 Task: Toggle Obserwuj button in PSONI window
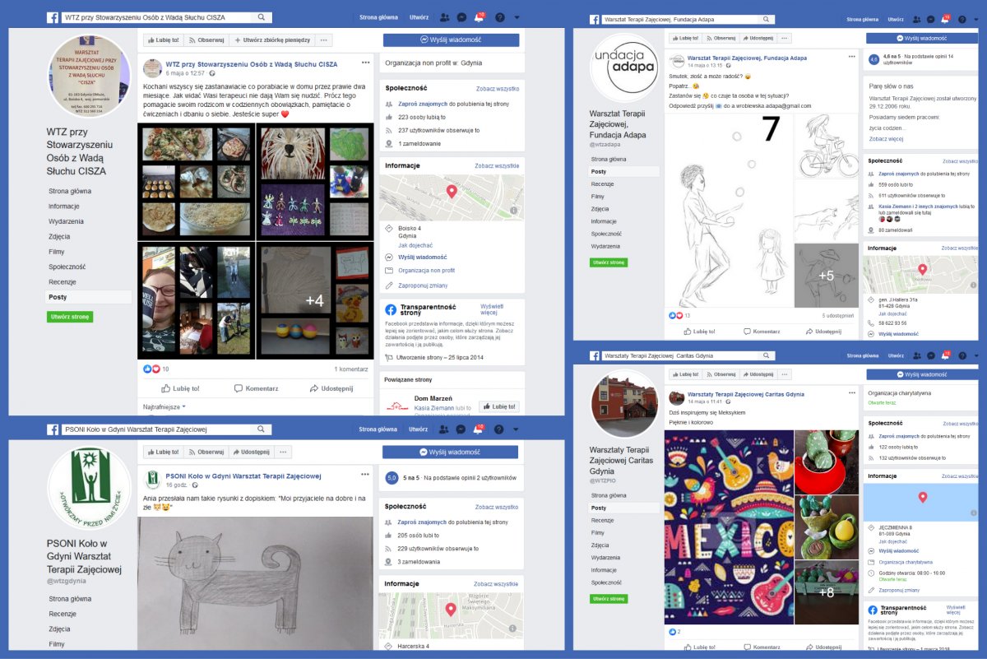point(206,452)
